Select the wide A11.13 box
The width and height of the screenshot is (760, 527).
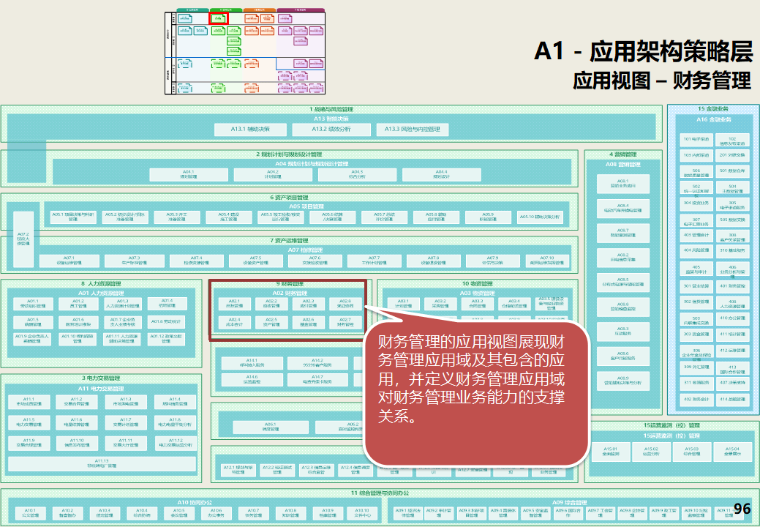102,463
